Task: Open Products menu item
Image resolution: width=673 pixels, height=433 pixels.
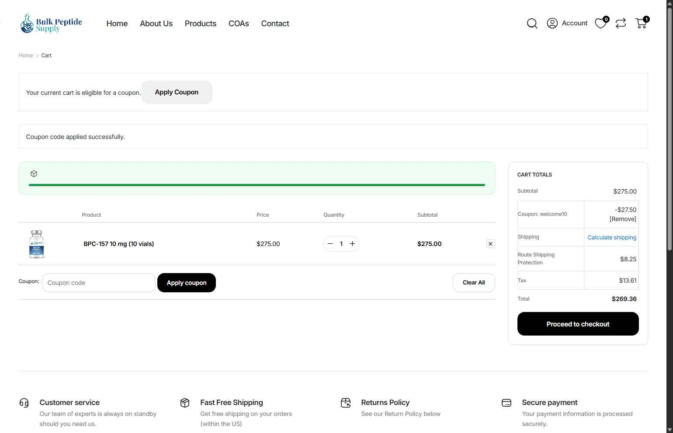Action: point(201,24)
